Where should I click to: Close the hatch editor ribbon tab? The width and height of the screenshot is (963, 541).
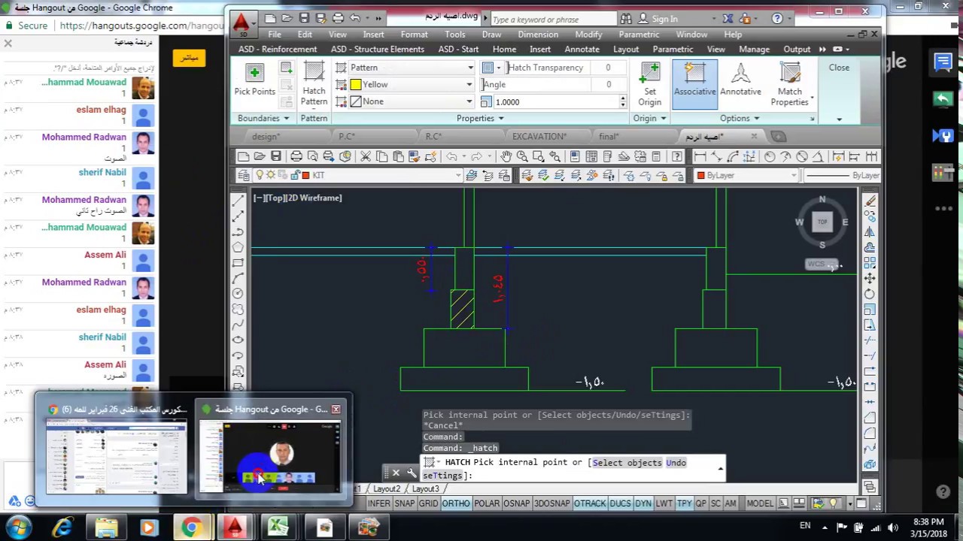click(x=839, y=68)
